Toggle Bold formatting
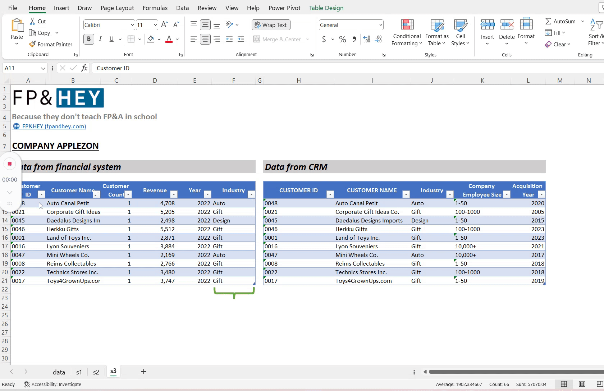 (x=89, y=39)
